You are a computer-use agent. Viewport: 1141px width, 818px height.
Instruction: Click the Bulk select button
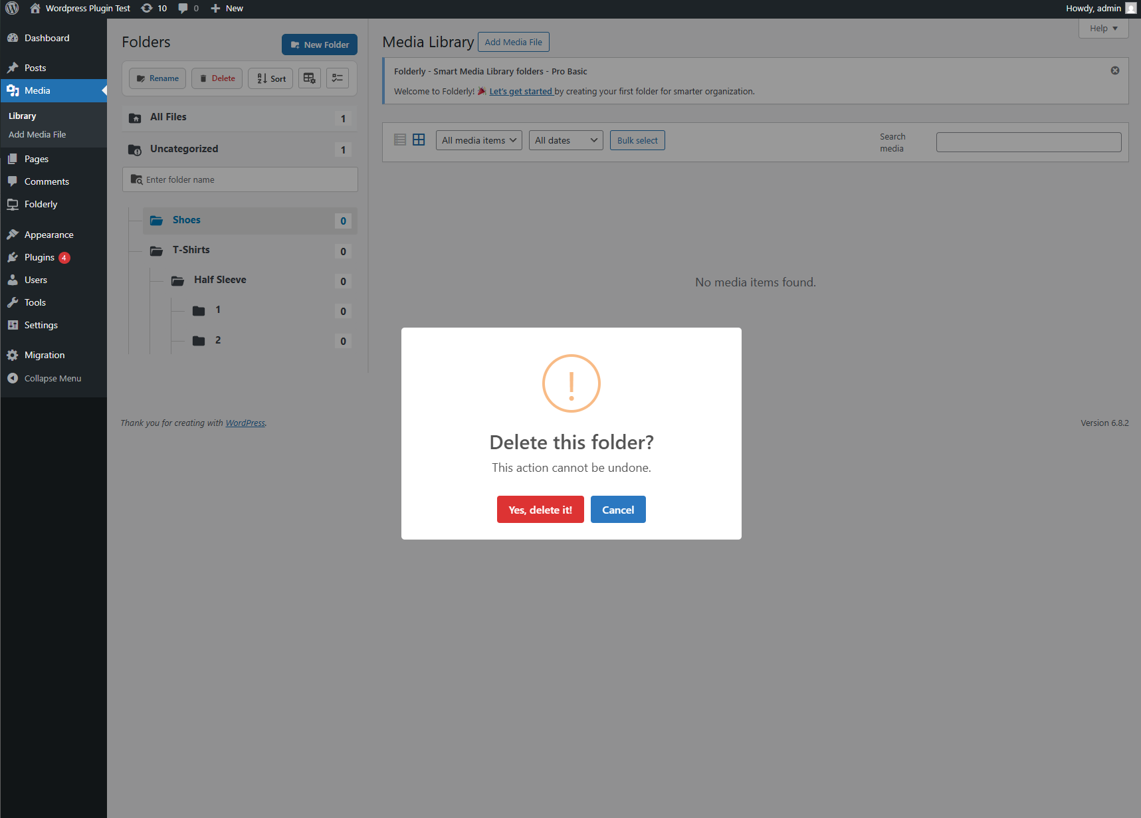click(x=637, y=140)
